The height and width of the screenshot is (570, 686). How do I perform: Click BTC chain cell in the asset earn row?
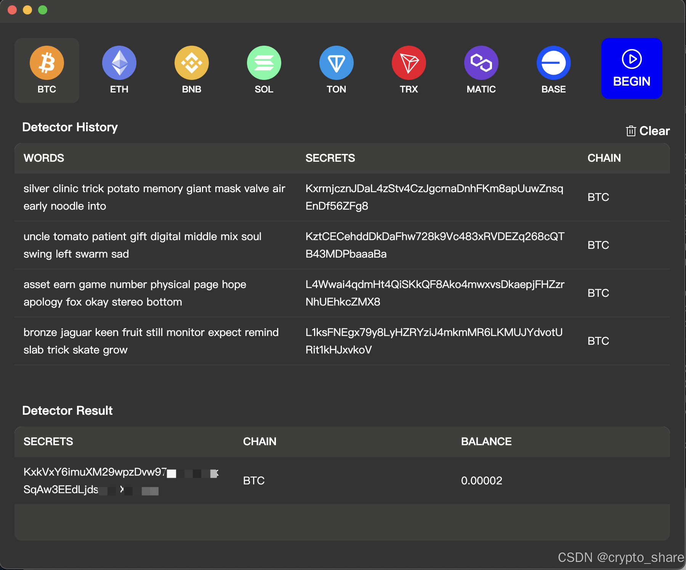tap(598, 293)
